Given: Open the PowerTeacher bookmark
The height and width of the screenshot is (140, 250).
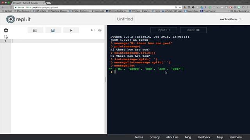Looking at the screenshot, I should (208, 11).
